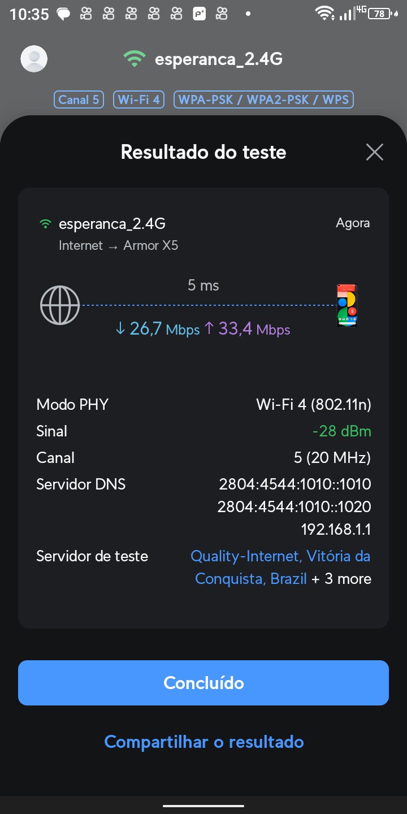Tap the Canal 5 badge
Image resolution: width=407 pixels, height=814 pixels.
tap(79, 100)
